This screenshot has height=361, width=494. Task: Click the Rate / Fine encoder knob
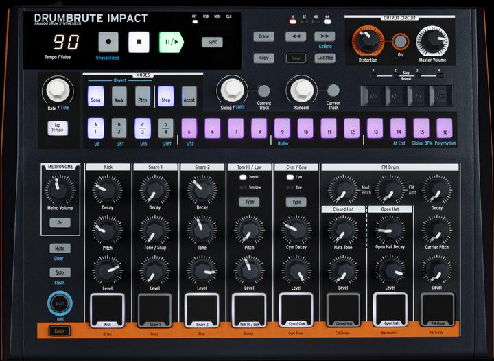point(58,91)
